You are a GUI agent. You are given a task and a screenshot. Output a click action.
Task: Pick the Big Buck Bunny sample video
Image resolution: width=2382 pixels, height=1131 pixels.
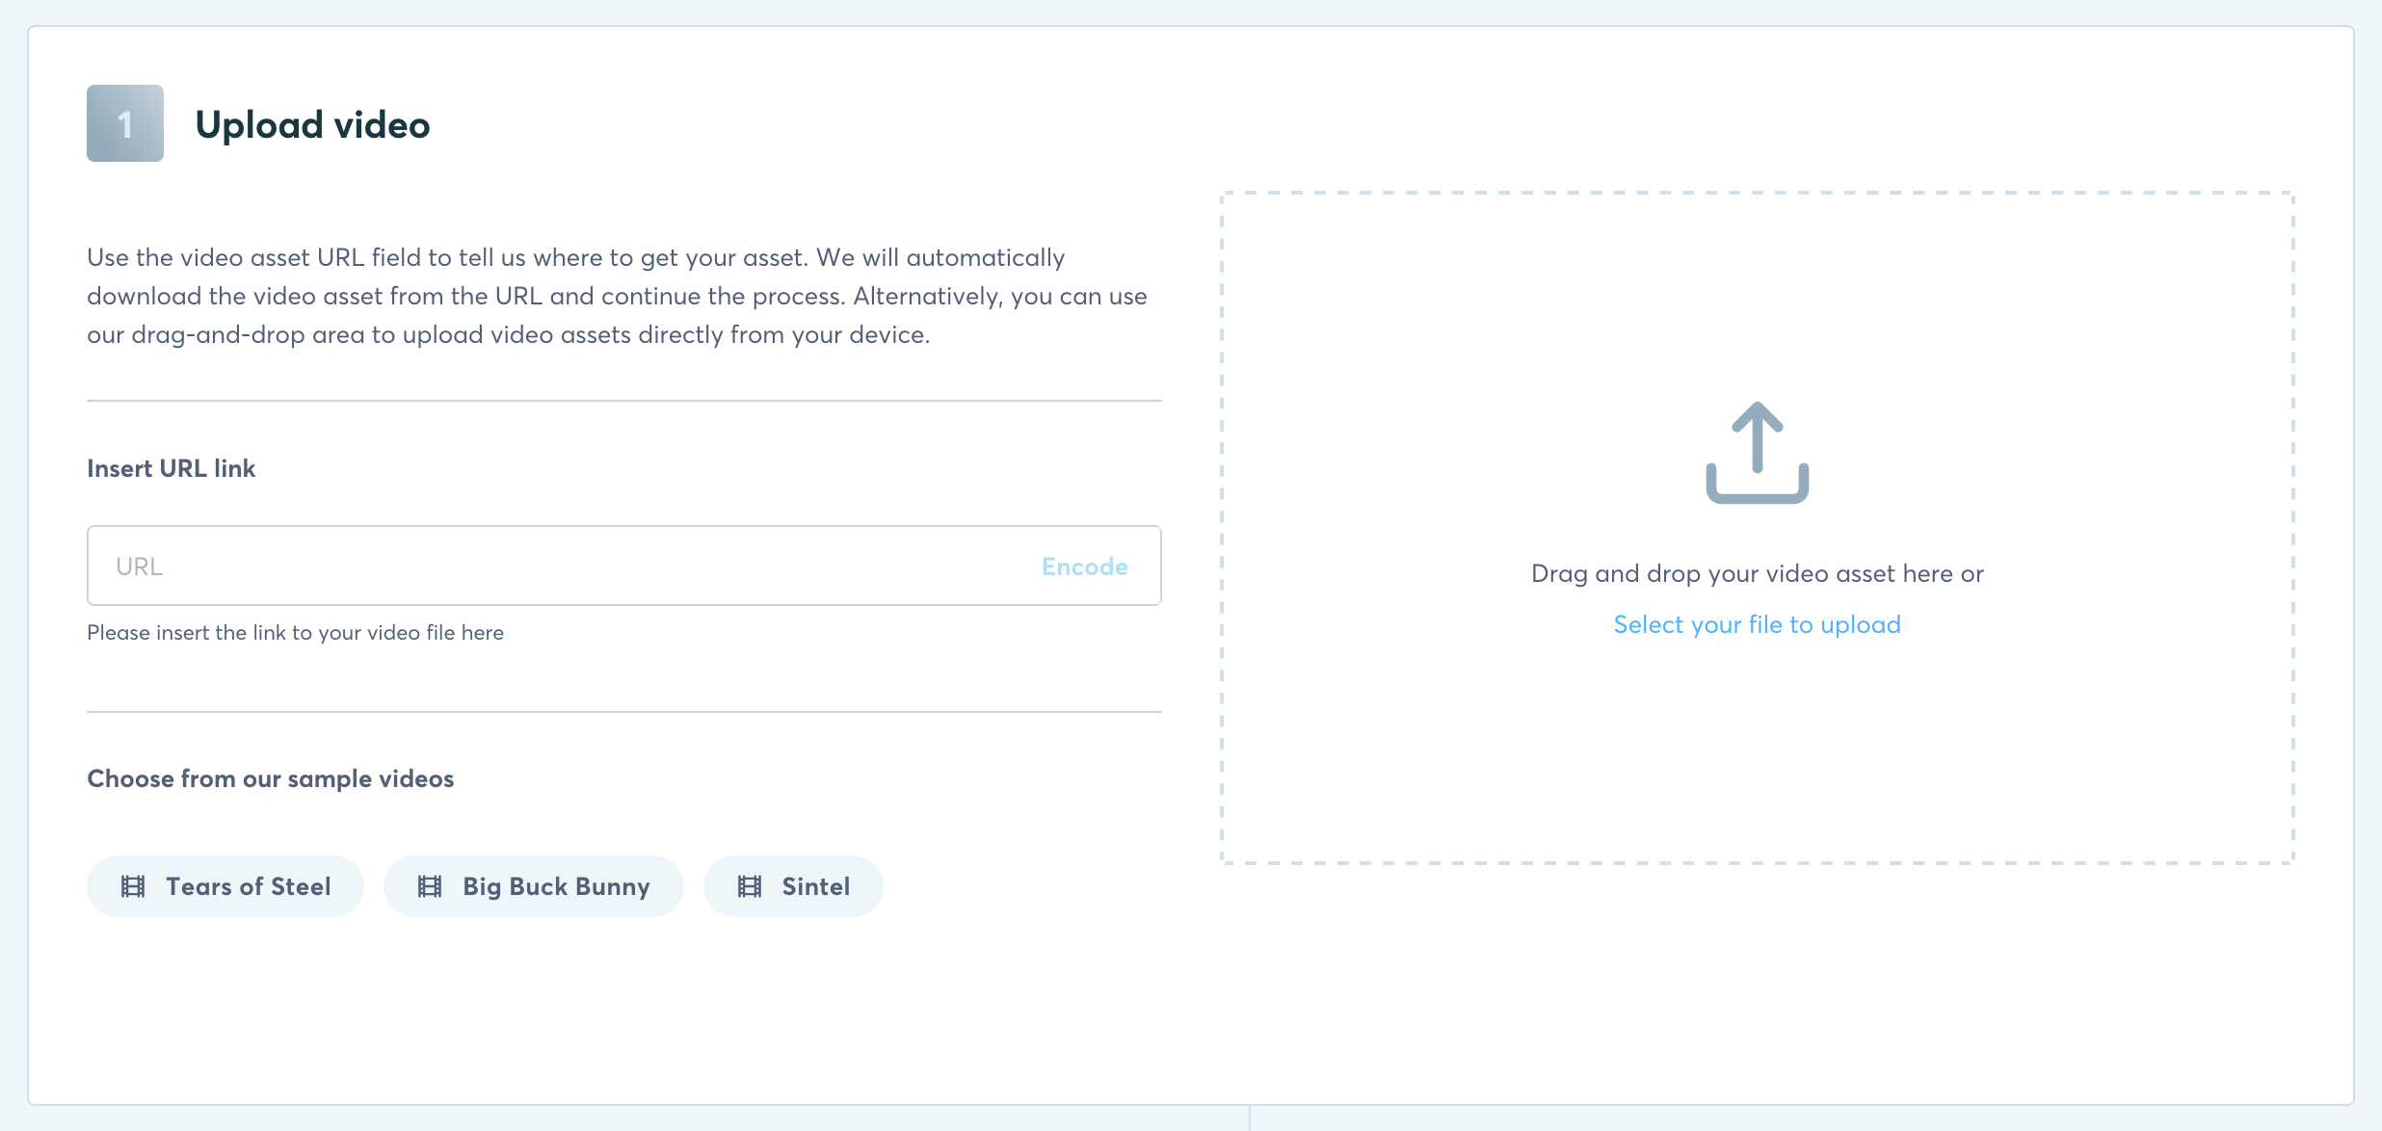click(556, 886)
